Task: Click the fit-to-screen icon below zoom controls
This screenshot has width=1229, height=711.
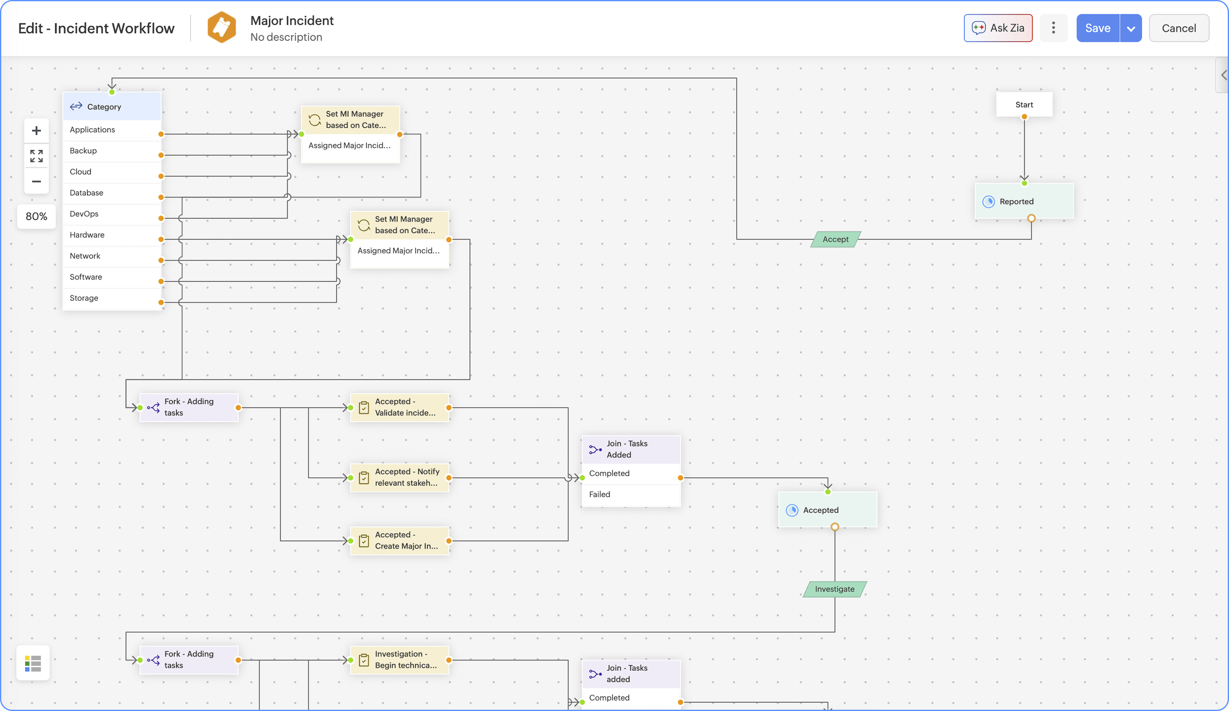Action: [36, 156]
